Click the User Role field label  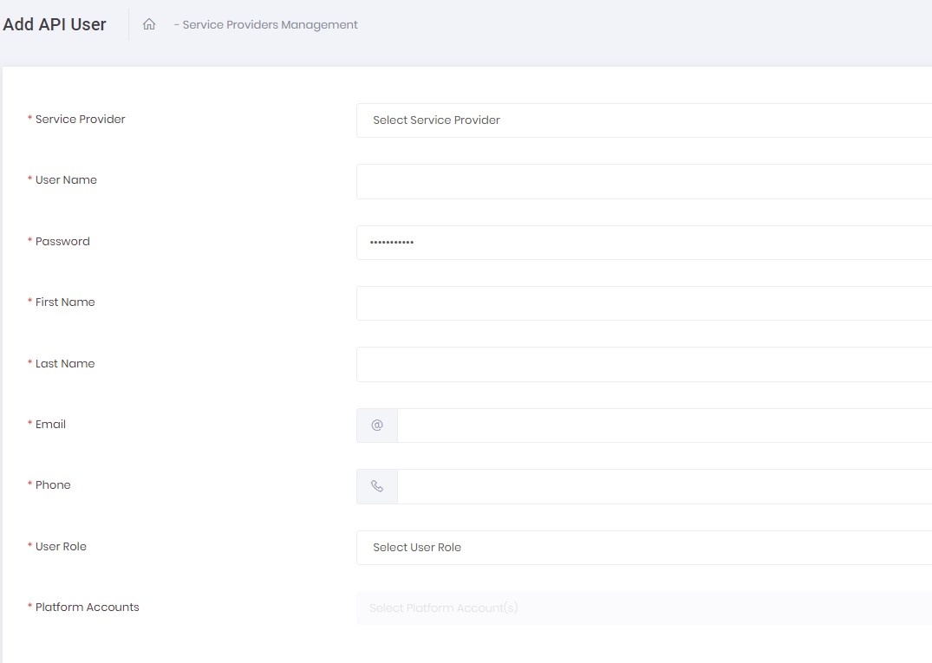coord(61,547)
